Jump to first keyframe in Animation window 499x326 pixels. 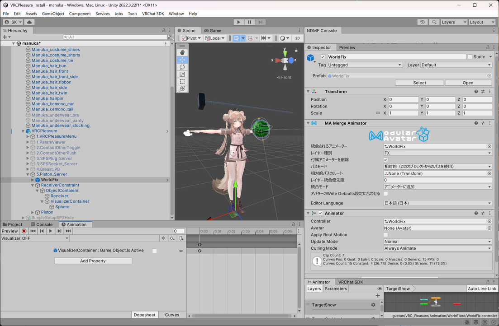coord(33,231)
